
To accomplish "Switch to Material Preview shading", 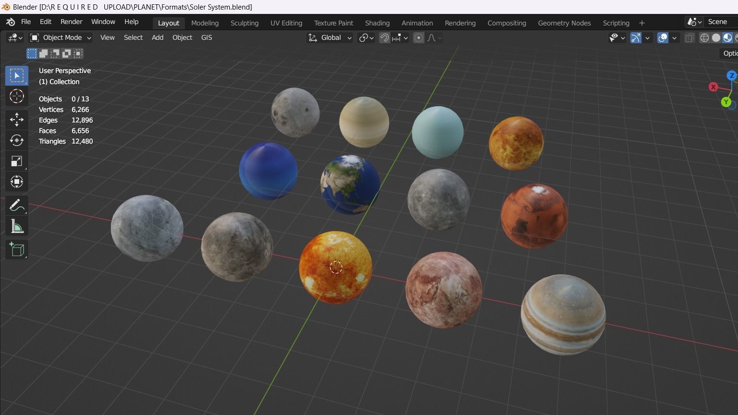I will 727,38.
